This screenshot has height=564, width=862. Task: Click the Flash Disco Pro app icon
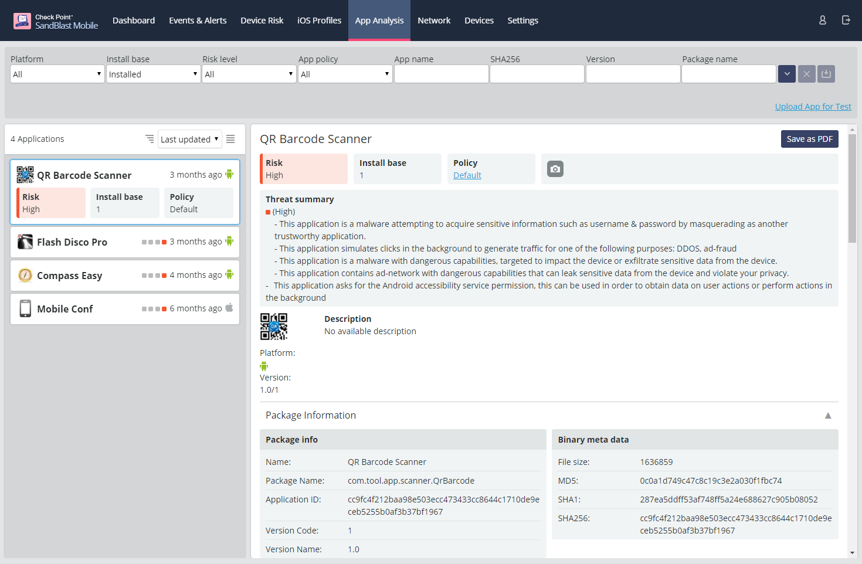point(25,242)
